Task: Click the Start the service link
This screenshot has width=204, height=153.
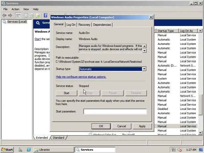Action: point(37,39)
